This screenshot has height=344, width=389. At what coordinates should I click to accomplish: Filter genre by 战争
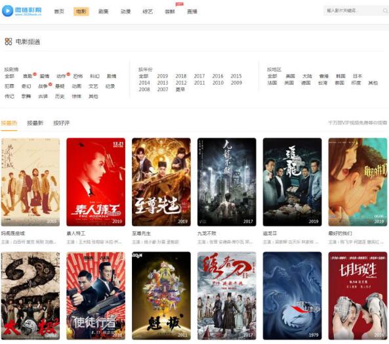(x=43, y=86)
